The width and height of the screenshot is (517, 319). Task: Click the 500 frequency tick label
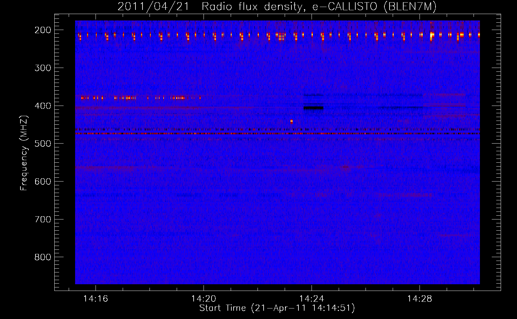42,144
